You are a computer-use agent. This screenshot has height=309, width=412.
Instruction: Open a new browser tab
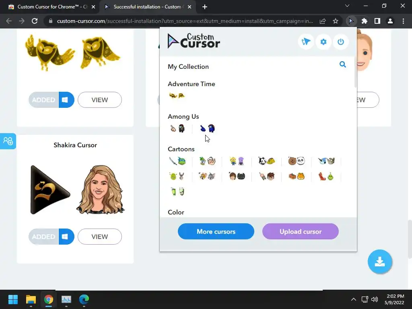pos(205,7)
